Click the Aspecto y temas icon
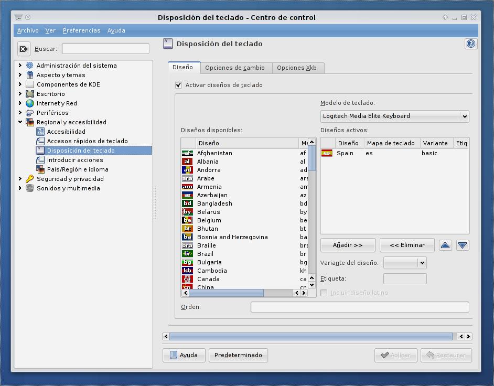Viewport: 494px width, 386px height. pos(29,75)
